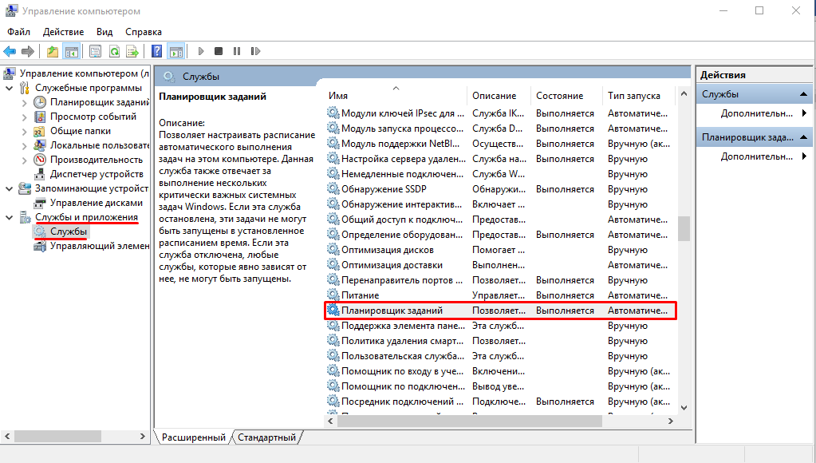The image size is (816, 463).
Task: Toggle the Show/Hide Console Tree icon
Action: point(71,51)
